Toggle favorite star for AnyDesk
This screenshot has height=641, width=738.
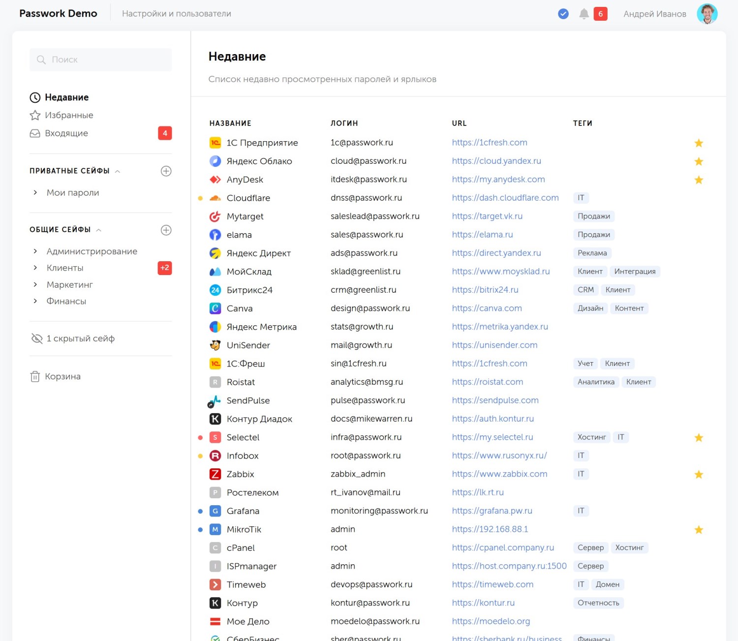(x=699, y=180)
